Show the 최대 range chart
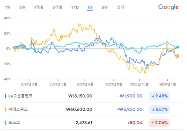This screenshot has height=132, width=187. 120,7
